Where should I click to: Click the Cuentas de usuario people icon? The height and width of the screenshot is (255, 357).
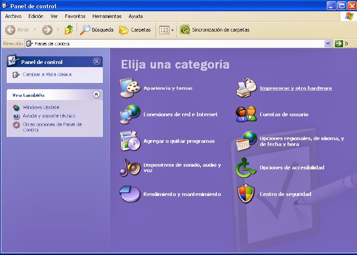click(x=247, y=114)
